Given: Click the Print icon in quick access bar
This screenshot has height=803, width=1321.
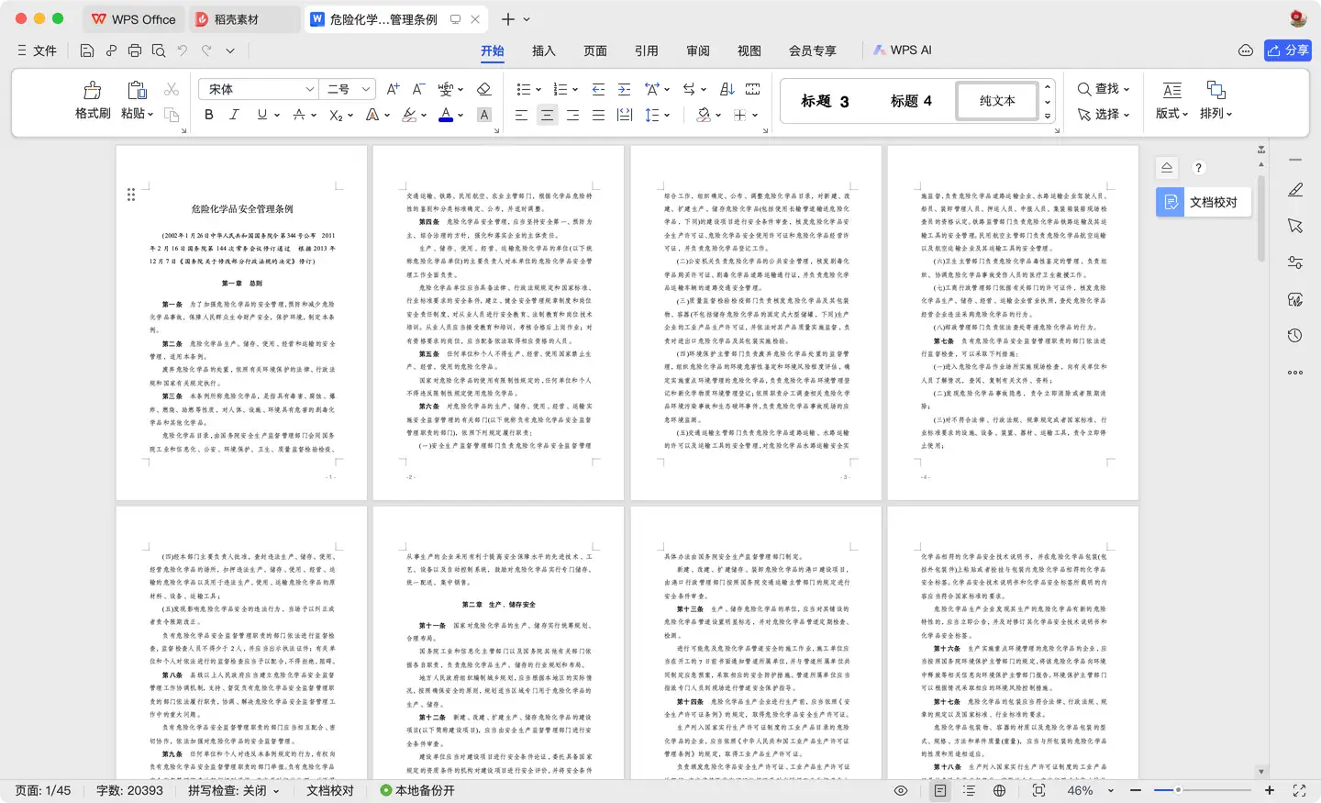Looking at the screenshot, I should (135, 50).
